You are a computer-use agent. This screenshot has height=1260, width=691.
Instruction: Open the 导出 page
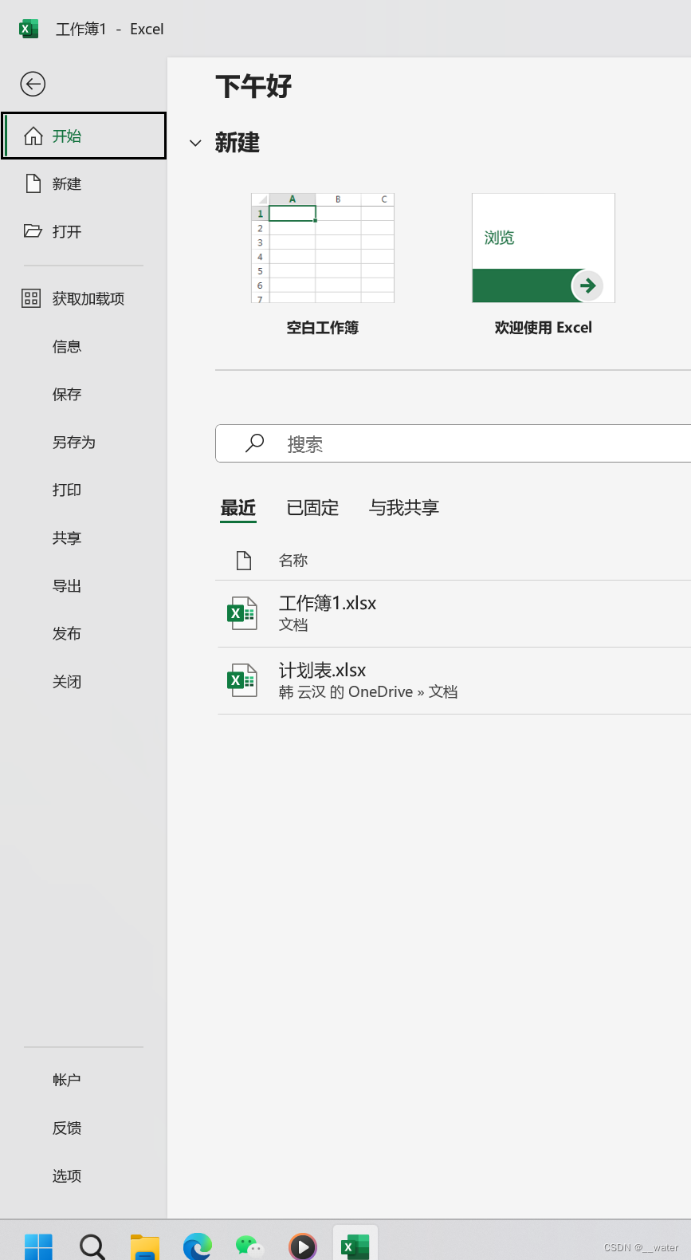(x=84, y=585)
